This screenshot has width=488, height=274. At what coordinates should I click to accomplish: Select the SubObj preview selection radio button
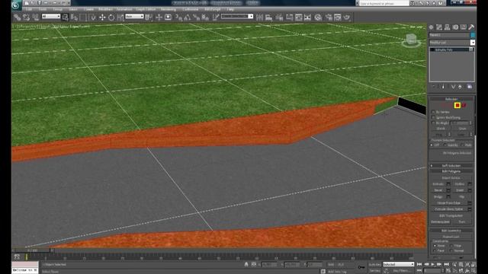point(445,145)
